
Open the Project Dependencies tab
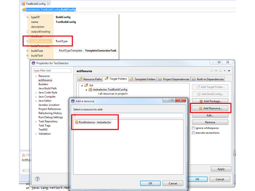(x=174, y=79)
